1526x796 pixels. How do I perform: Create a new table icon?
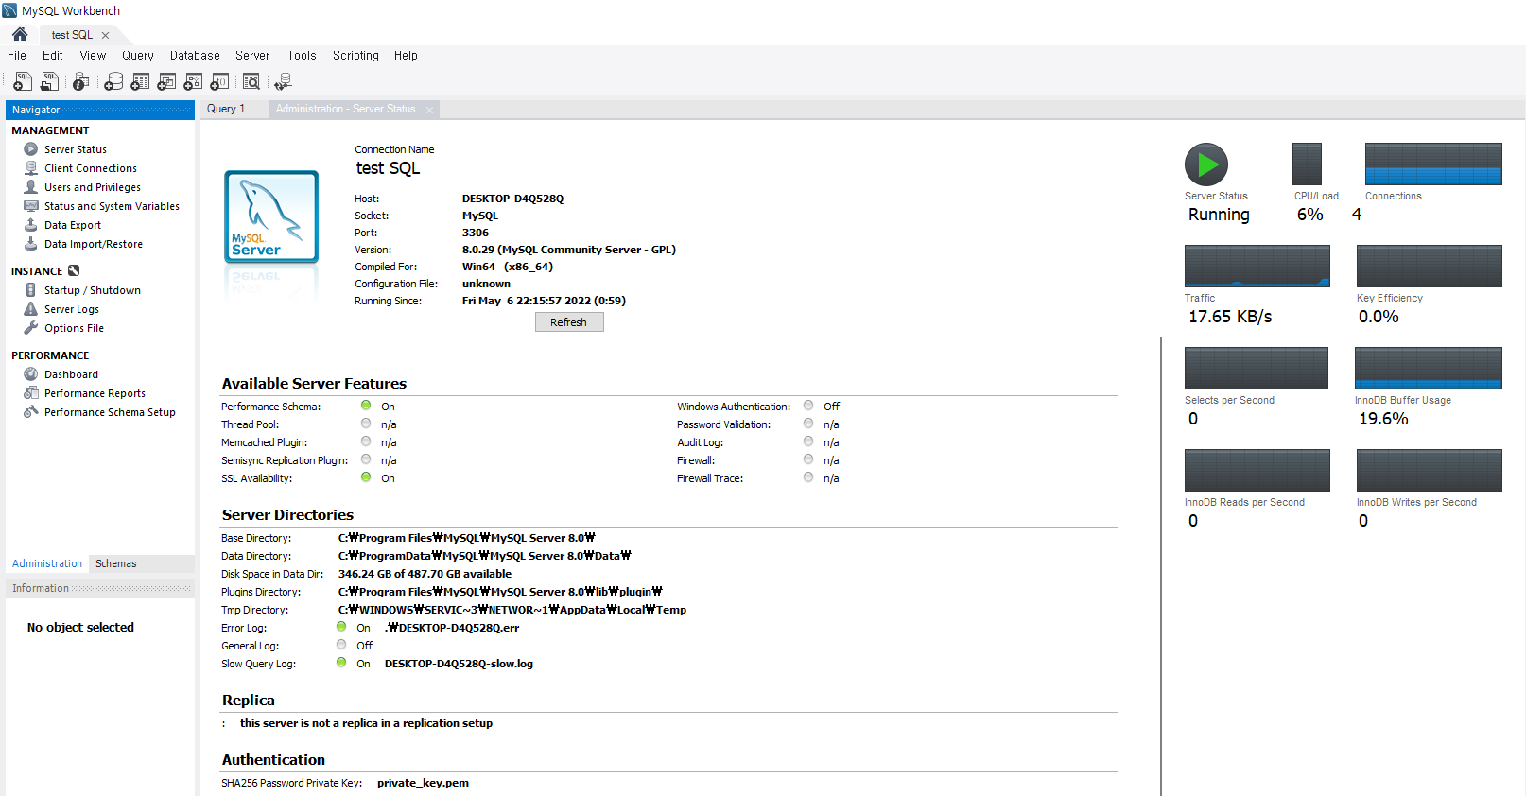[140, 82]
